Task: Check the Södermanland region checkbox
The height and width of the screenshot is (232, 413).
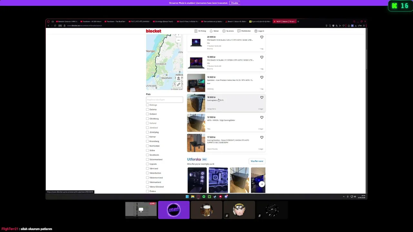Action: [147, 159]
